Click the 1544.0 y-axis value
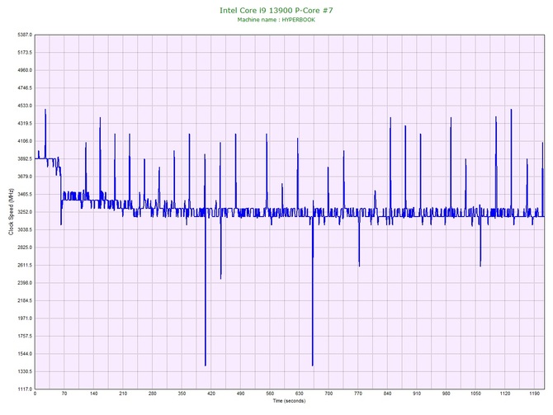 click(25, 354)
